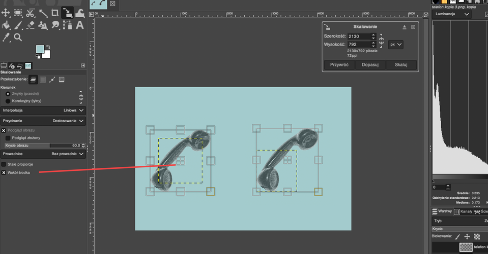Pick the Bucket Fill tool
Screen dimensions: 488x254
click(x=6, y=24)
